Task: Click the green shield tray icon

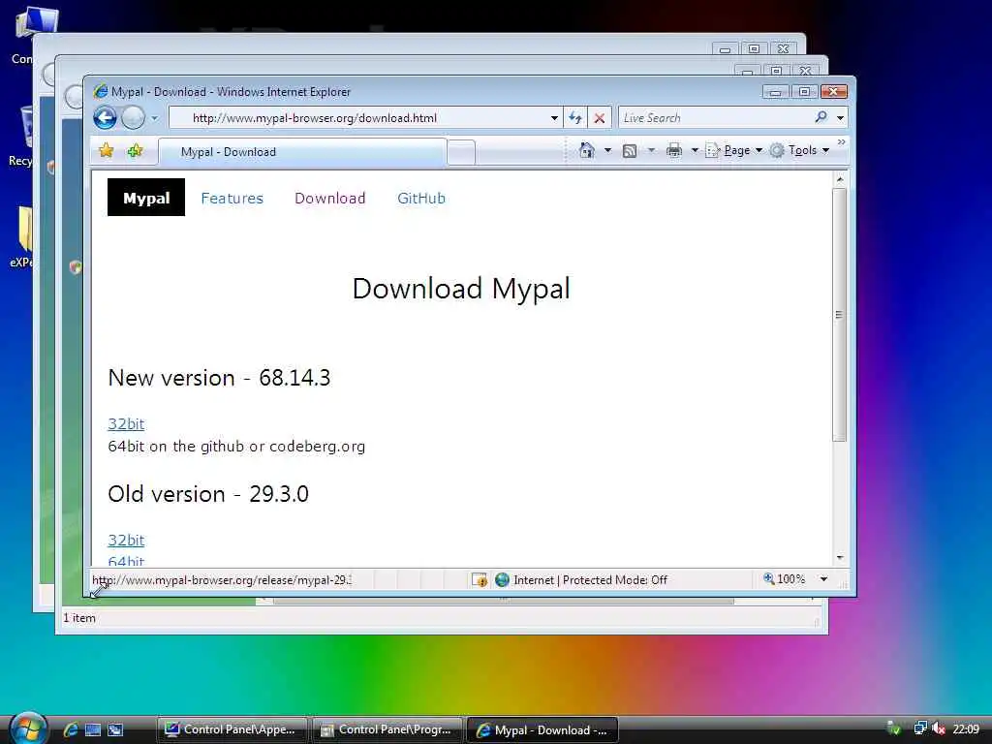Action: (x=894, y=728)
